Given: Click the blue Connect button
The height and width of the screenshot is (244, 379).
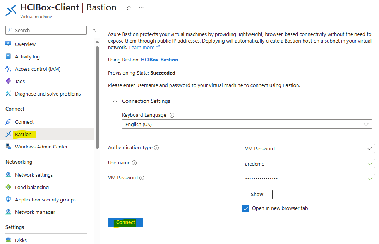Looking at the screenshot, I should pyautogui.click(x=125, y=222).
